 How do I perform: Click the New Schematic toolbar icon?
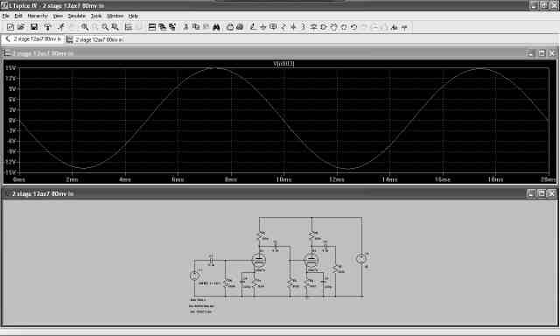click(x=10, y=27)
